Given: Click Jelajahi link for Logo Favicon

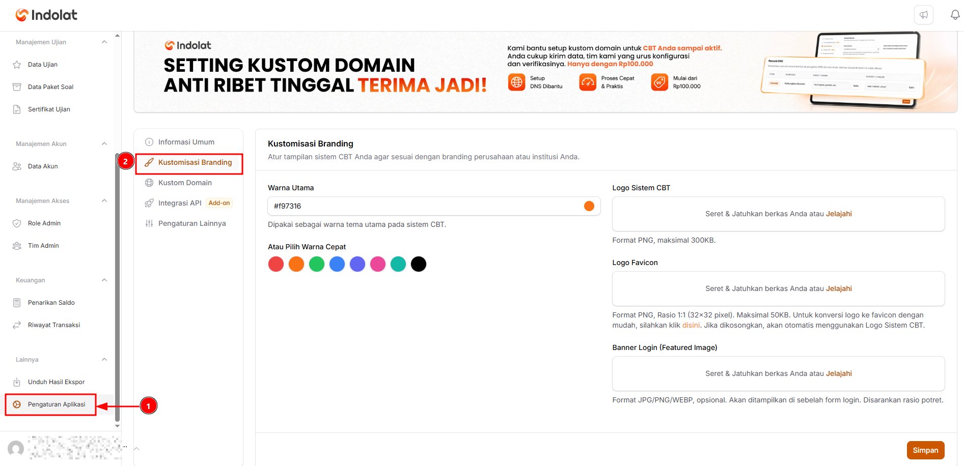Looking at the screenshot, I should pos(839,288).
